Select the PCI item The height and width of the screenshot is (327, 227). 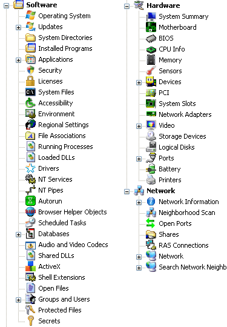[164, 93]
